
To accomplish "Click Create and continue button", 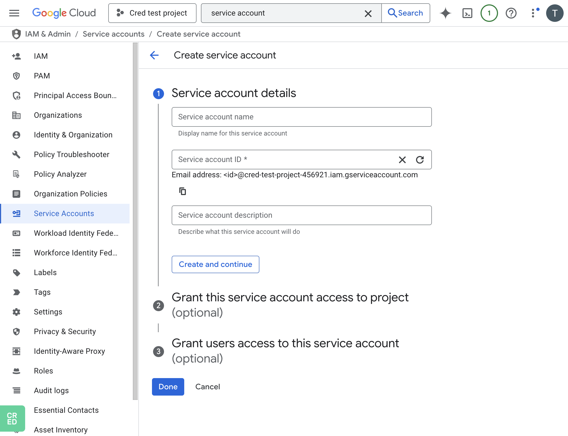I will pyautogui.click(x=215, y=264).
